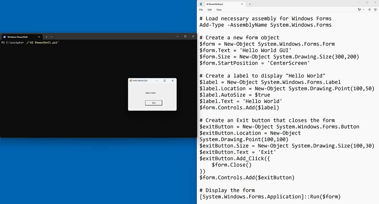The height and width of the screenshot is (204, 379).
Task: Open the terminal tab list dropdown
Action: coord(51,36)
